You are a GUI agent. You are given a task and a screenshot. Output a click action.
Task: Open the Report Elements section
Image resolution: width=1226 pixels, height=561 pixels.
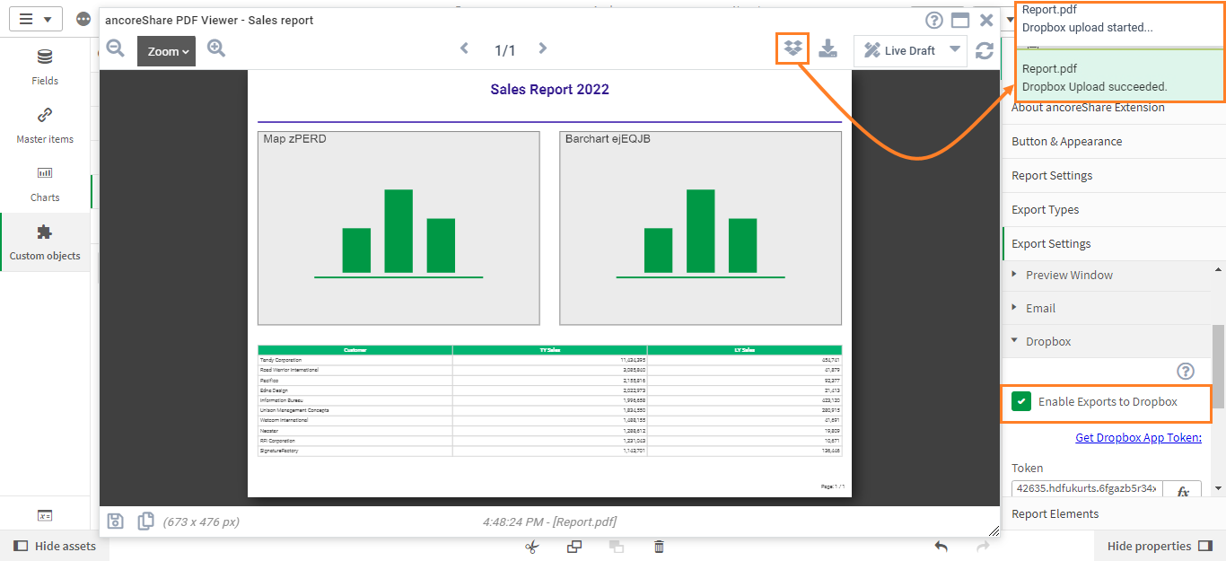[1114, 513]
